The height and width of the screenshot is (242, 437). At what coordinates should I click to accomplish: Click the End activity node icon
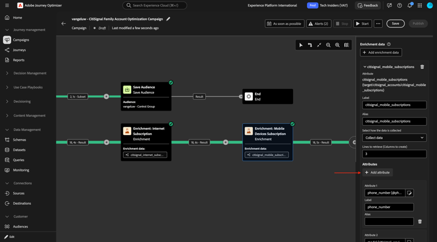[249, 97]
